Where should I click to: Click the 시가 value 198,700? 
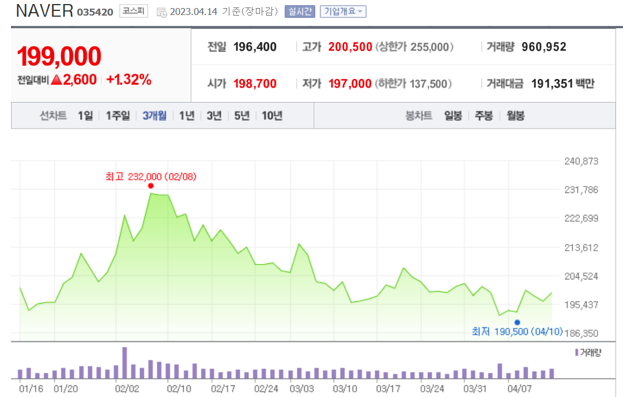click(255, 84)
